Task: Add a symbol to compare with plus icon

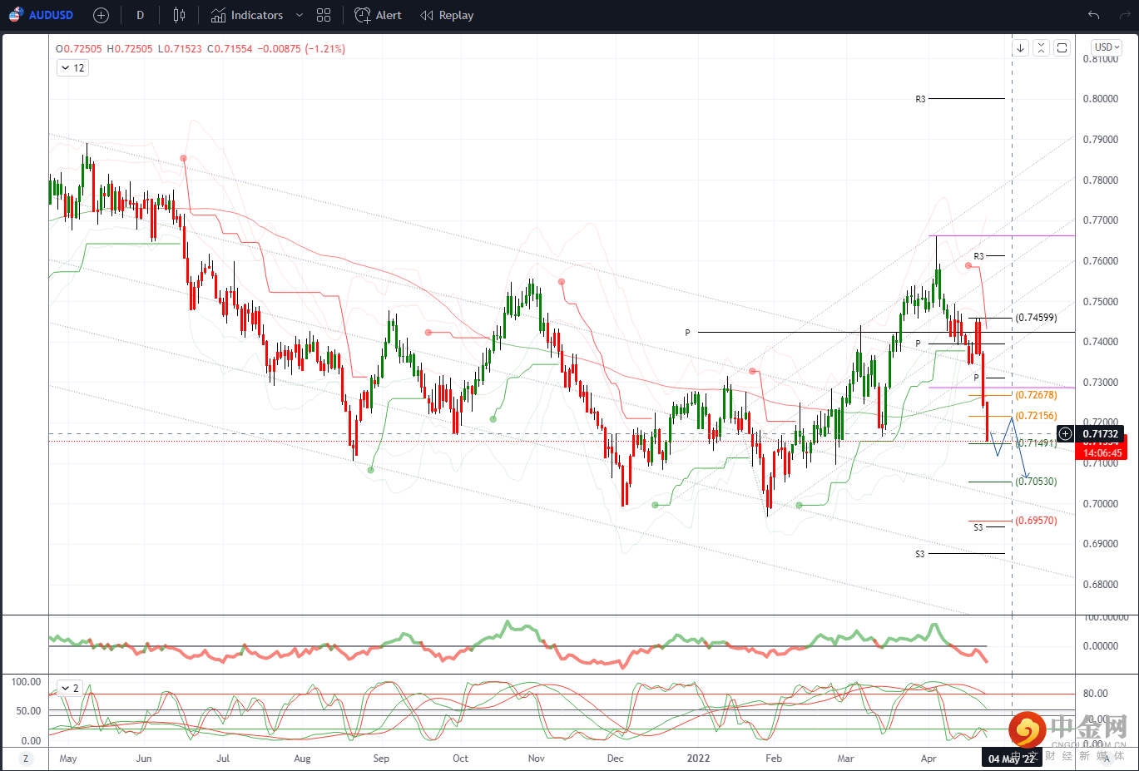Action: (x=101, y=15)
